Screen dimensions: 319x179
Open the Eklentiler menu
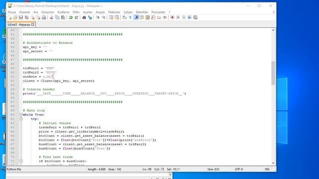click(142, 12)
